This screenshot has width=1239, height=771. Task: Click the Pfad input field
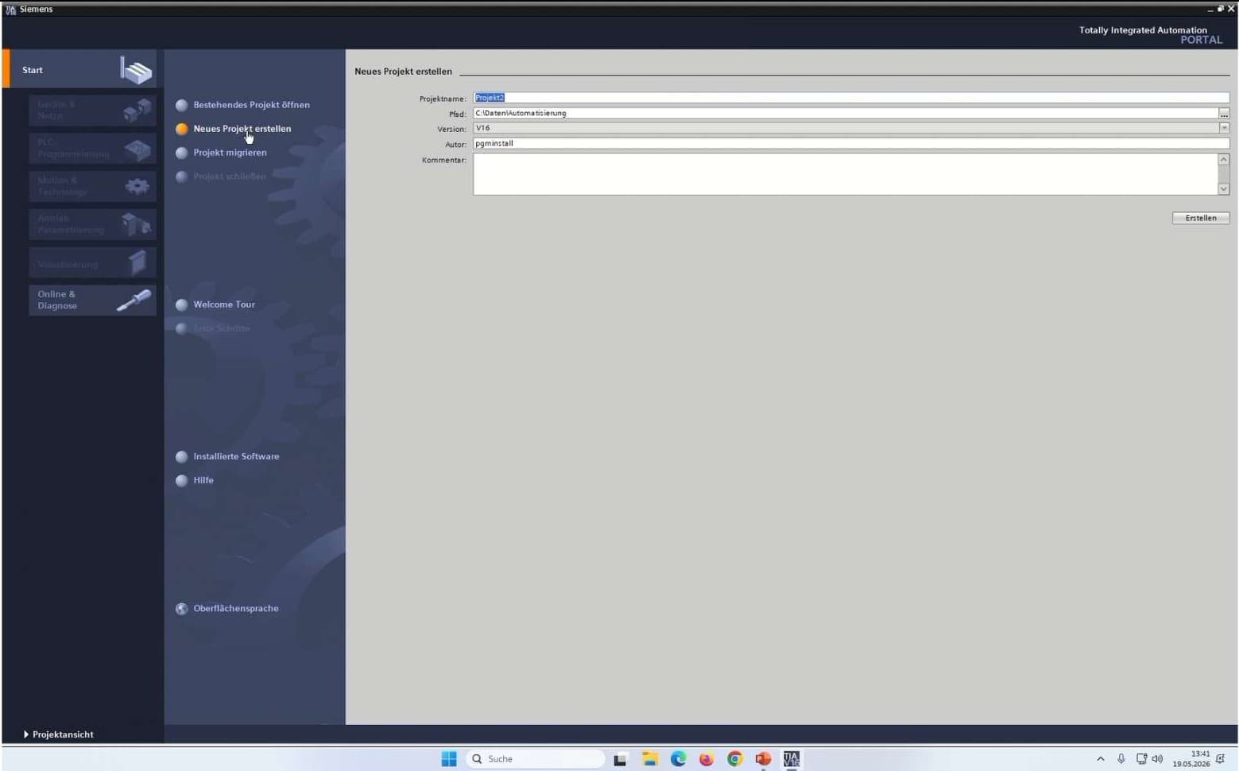846,113
